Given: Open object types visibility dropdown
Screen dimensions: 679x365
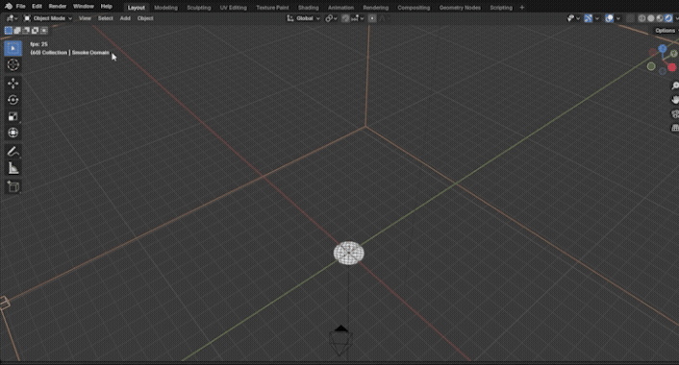Looking at the screenshot, I should coord(573,18).
